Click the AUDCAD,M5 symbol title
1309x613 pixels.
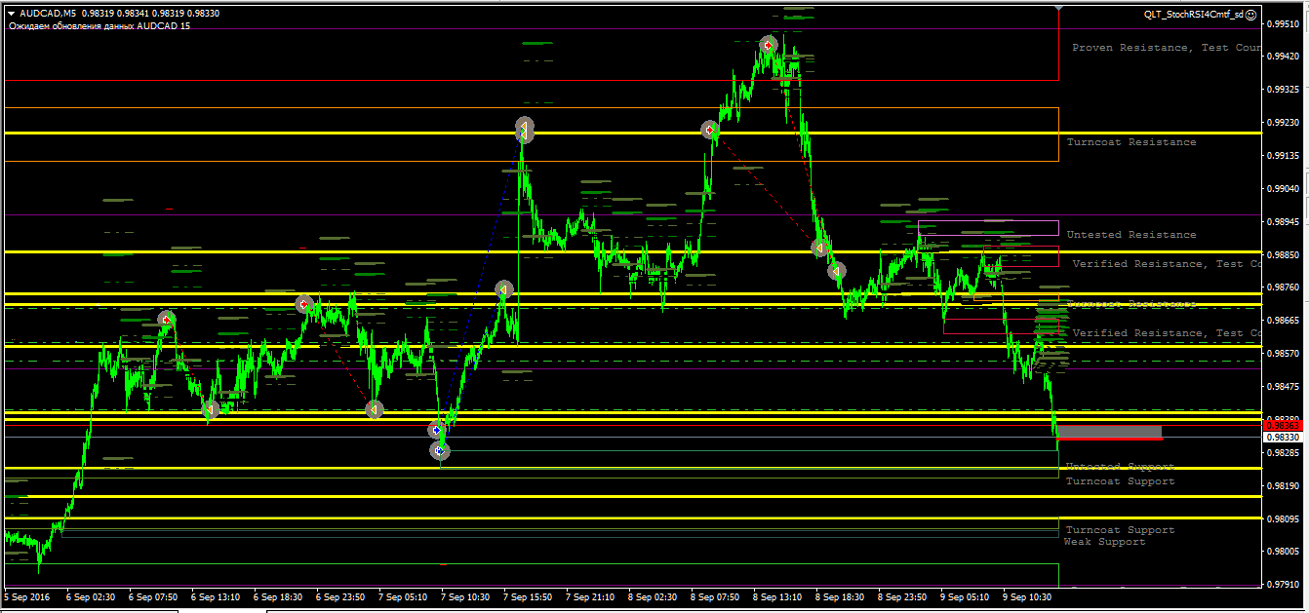tap(48, 14)
